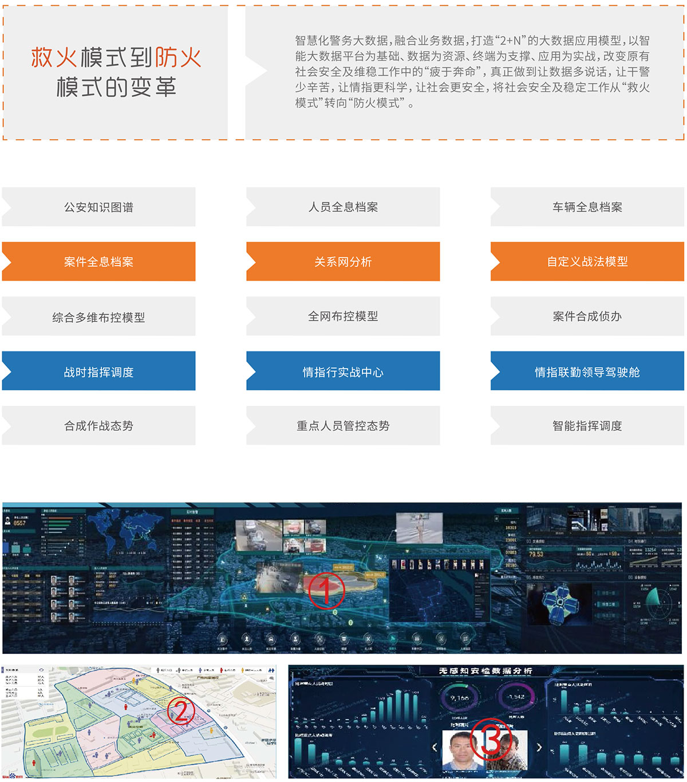Click the 9,166 circular gauge
The width and height of the screenshot is (687, 782).
tap(459, 697)
